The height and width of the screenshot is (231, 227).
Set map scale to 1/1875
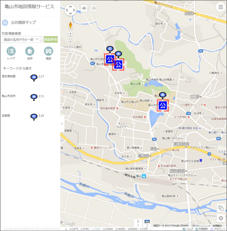pyautogui.click(x=74, y=229)
